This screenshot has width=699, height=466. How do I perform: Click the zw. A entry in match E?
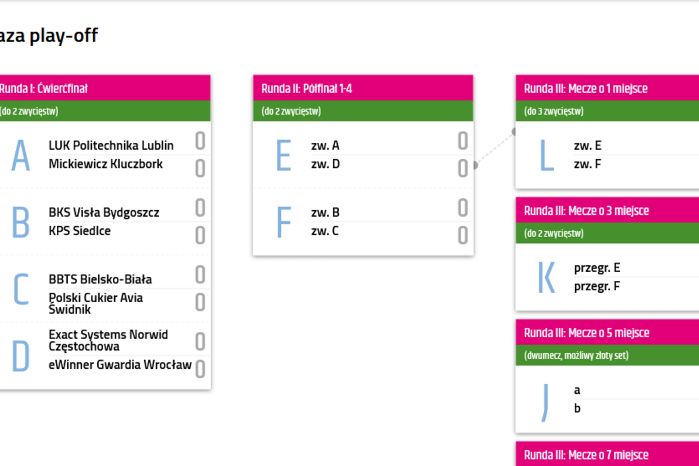pos(325,145)
